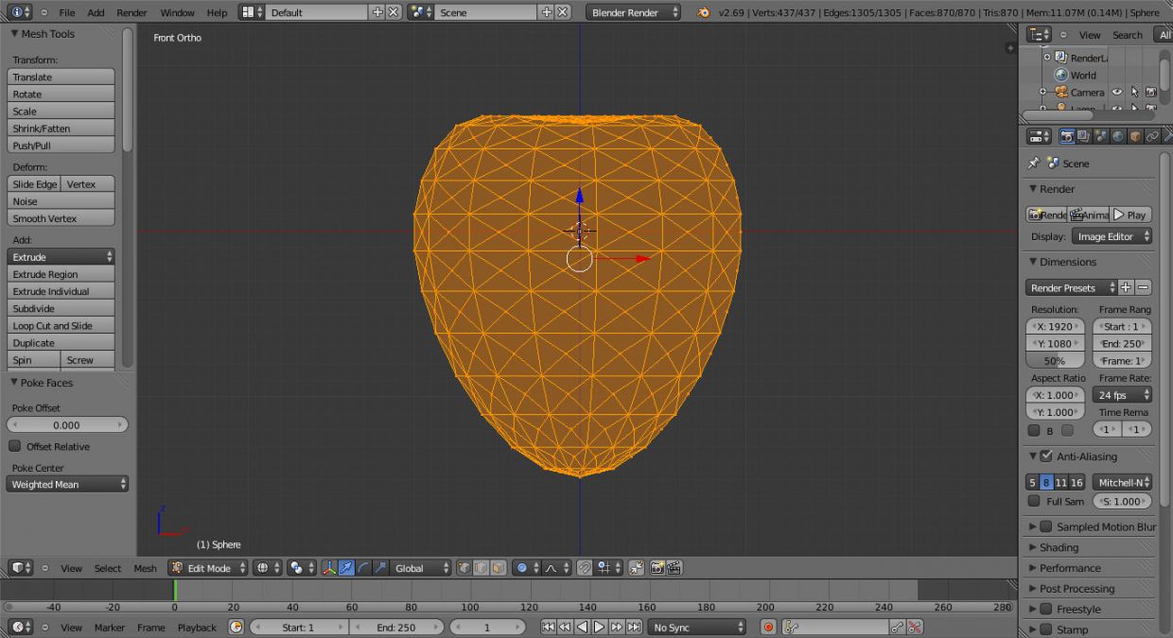Add a new scene with plus icon
The width and height of the screenshot is (1173, 638).
click(x=546, y=12)
